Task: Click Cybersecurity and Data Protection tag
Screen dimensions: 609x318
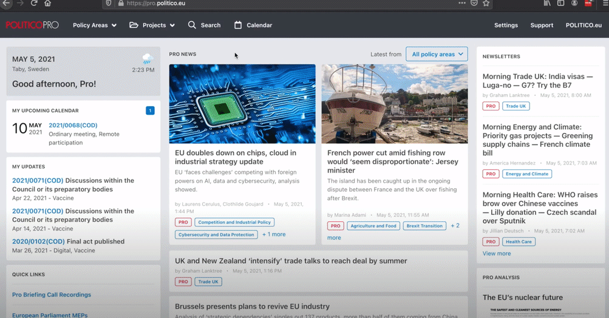Action: coord(216,234)
